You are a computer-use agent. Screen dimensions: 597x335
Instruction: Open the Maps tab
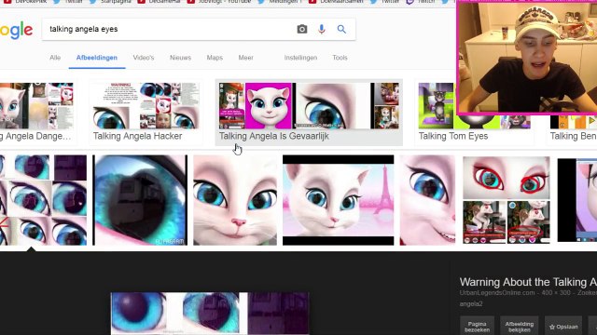[215, 58]
